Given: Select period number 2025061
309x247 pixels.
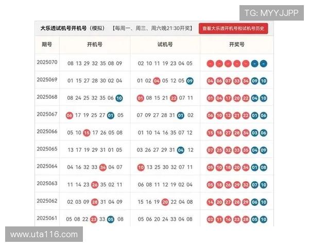Looking at the screenshot, I should (47, 218).
